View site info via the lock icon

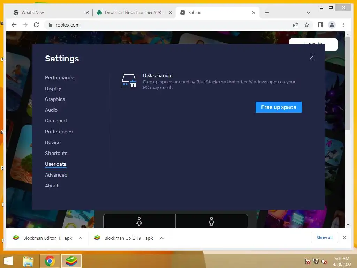click(x=50, y=25)
